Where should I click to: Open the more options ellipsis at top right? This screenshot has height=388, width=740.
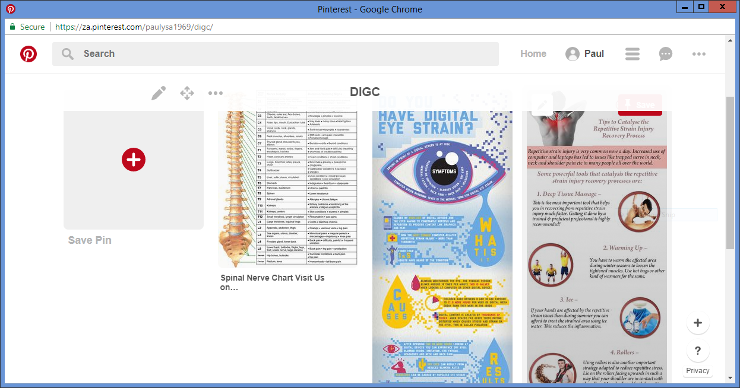tap(698, 54)
